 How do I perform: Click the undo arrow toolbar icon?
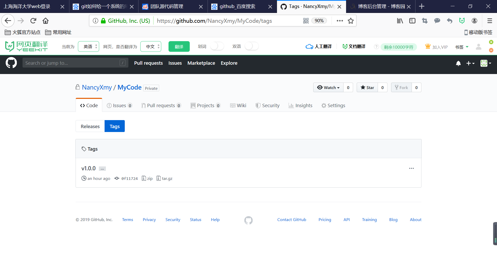450,21
